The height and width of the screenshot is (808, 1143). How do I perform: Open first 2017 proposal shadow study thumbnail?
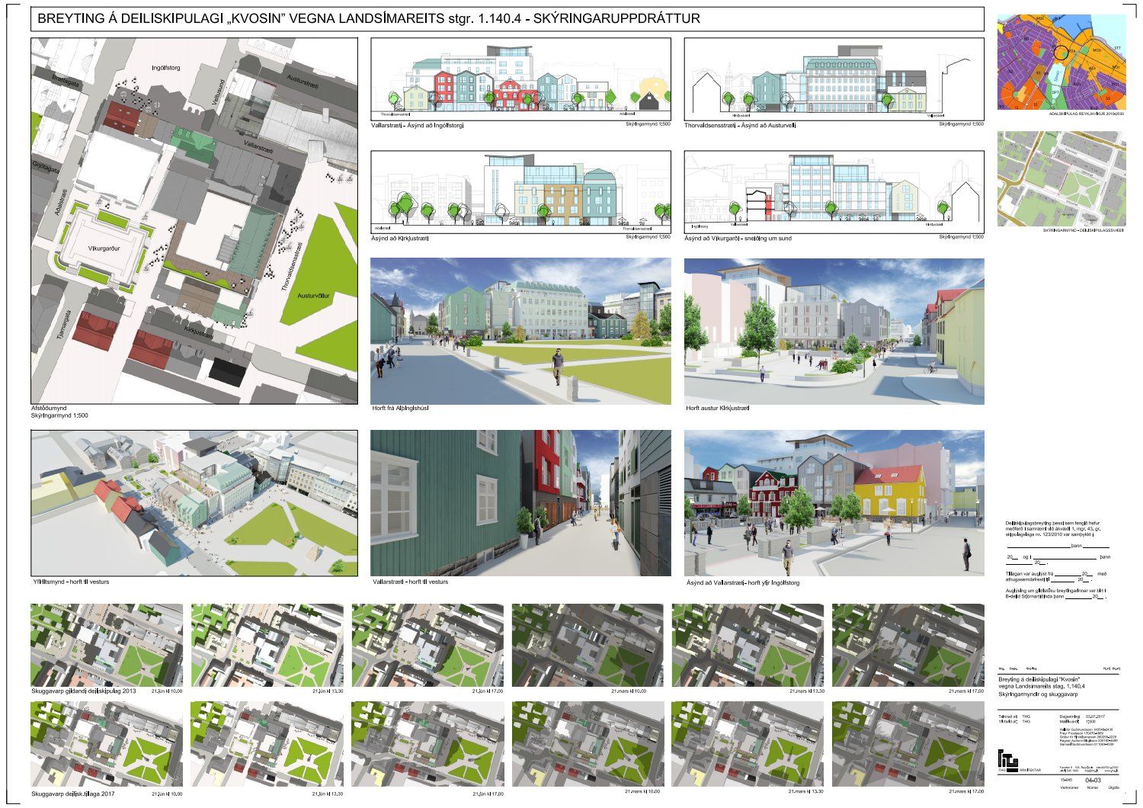tap(107, 744)
